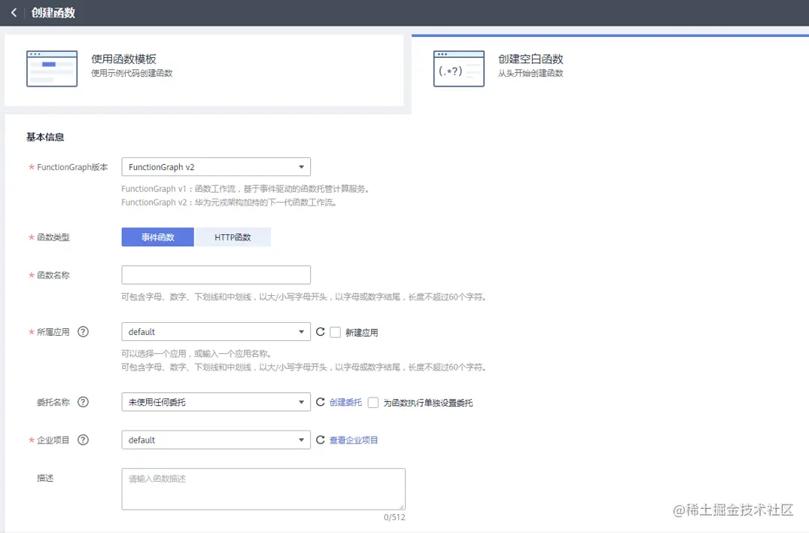Open the 查看企业项目 link
Screen dimensions: 809x533
(354, 440)
